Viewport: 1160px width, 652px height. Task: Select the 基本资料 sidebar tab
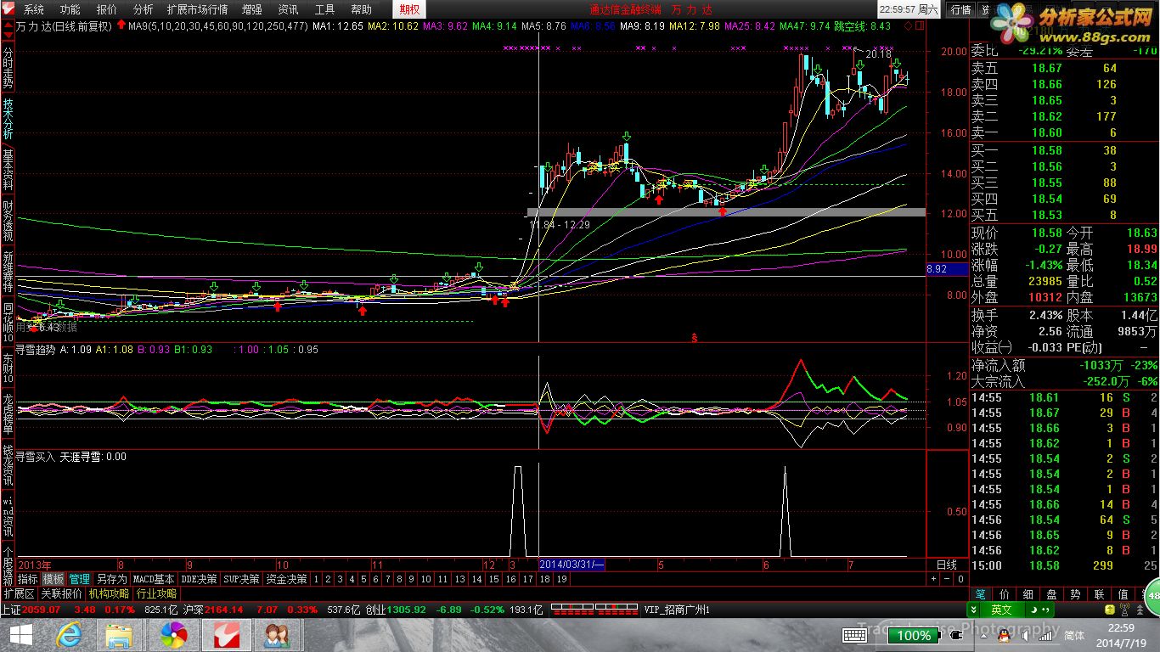pyautogui.click(x=8, y=170)
